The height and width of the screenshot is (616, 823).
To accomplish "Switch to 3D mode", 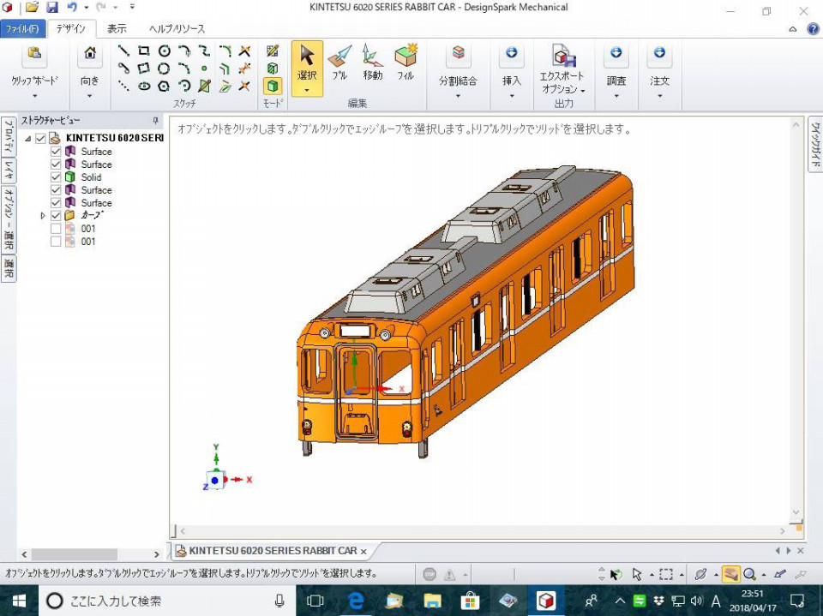I will click(273, 86).
